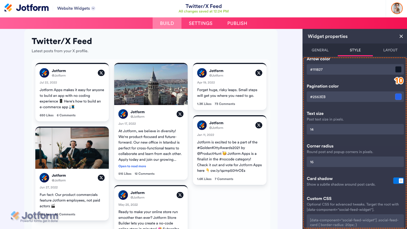Click the 'Apr 19, 2022' post date

point(206,83)
